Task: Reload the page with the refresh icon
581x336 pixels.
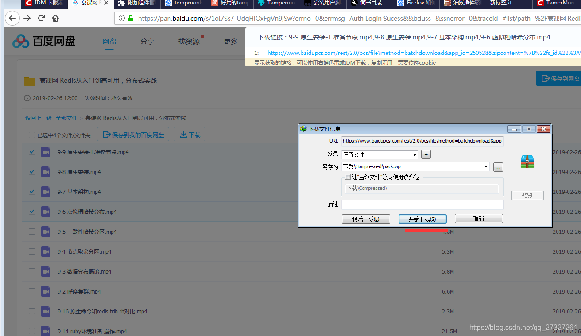Action: (41, 18)
